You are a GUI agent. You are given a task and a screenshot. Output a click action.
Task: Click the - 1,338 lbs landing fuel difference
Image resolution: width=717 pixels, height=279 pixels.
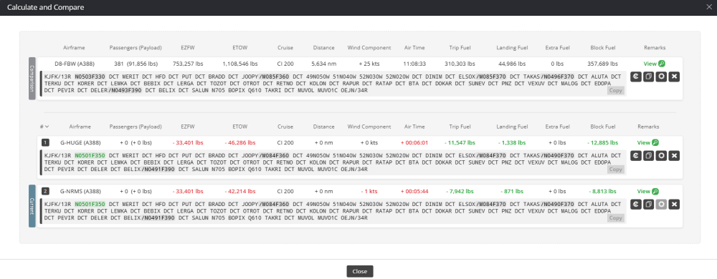pyautogui.click(x=512, y=142)
